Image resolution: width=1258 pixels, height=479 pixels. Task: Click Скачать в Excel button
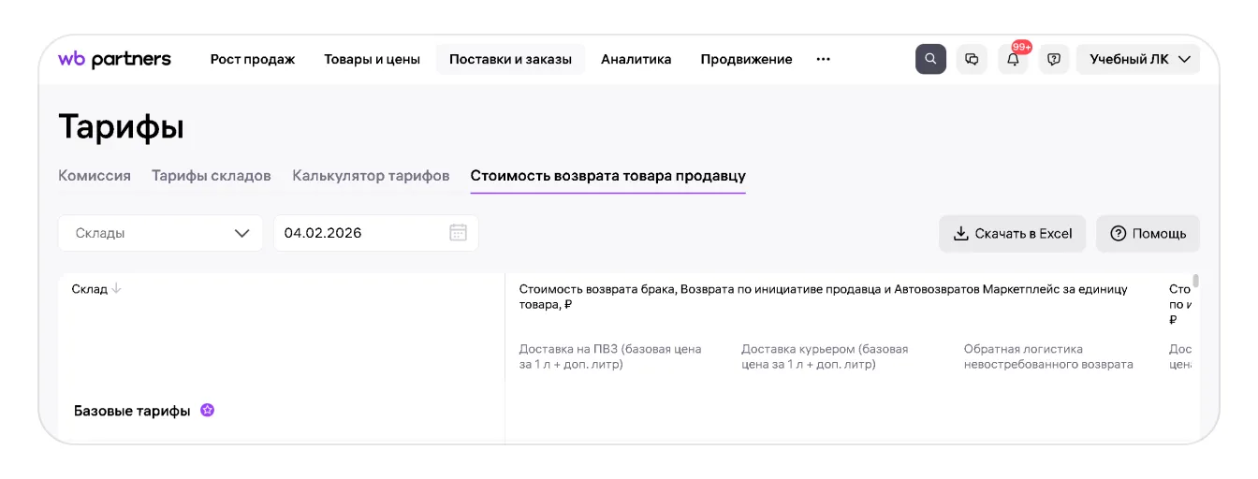pos(1012,234)
